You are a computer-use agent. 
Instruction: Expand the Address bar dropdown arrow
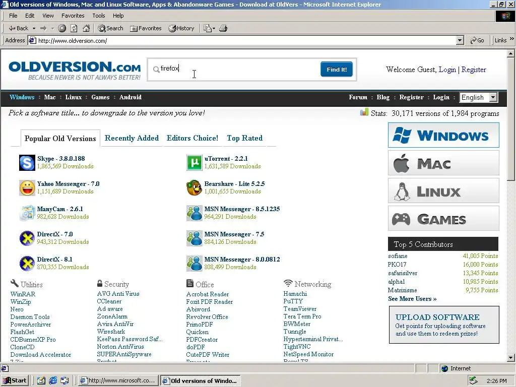[x=460, y=40]
